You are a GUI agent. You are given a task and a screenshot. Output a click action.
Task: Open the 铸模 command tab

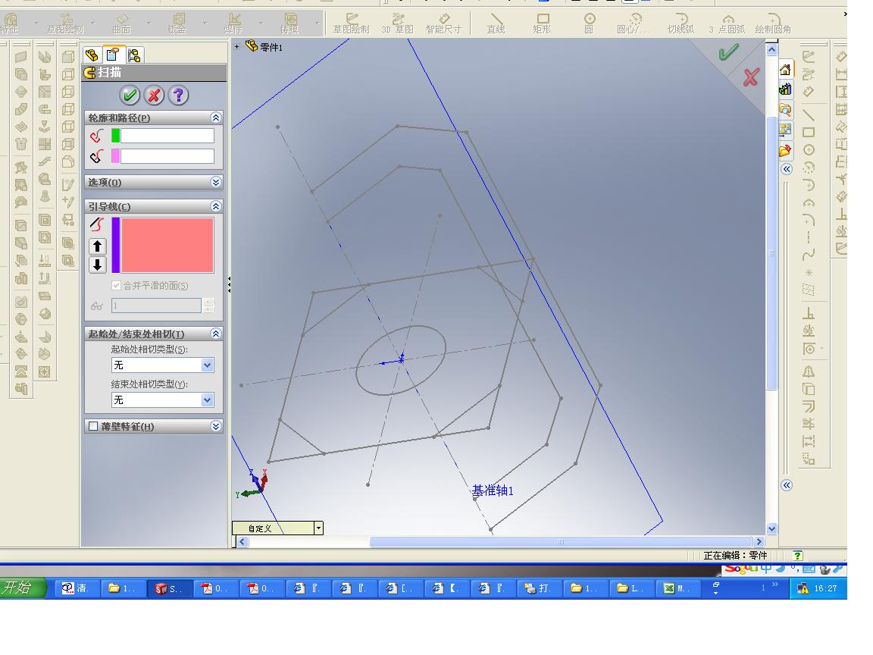(x=289, y=24)
